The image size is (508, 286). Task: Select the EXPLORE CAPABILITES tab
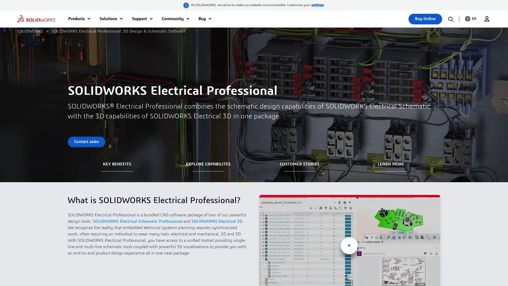(208, 164)
